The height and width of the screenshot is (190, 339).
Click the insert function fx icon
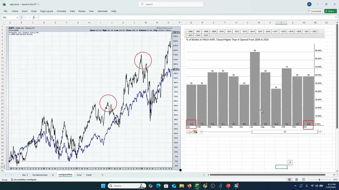click(x=34, y=17)
